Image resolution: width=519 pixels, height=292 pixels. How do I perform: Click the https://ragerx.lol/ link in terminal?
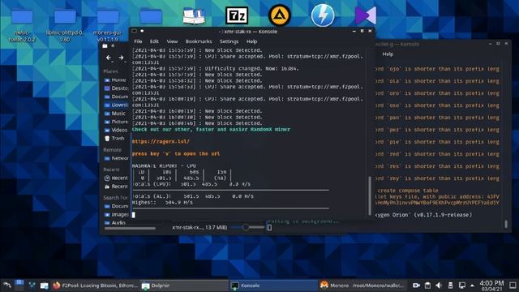pos(161,141)
